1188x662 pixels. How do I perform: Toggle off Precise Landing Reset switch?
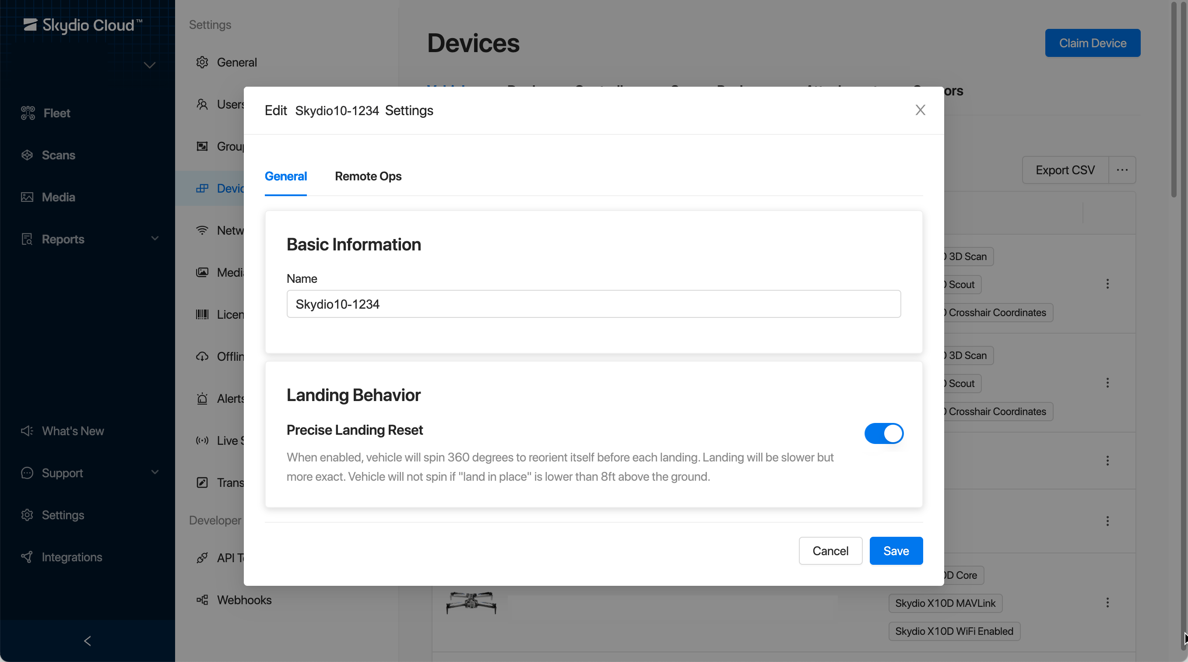pos(884,433)
